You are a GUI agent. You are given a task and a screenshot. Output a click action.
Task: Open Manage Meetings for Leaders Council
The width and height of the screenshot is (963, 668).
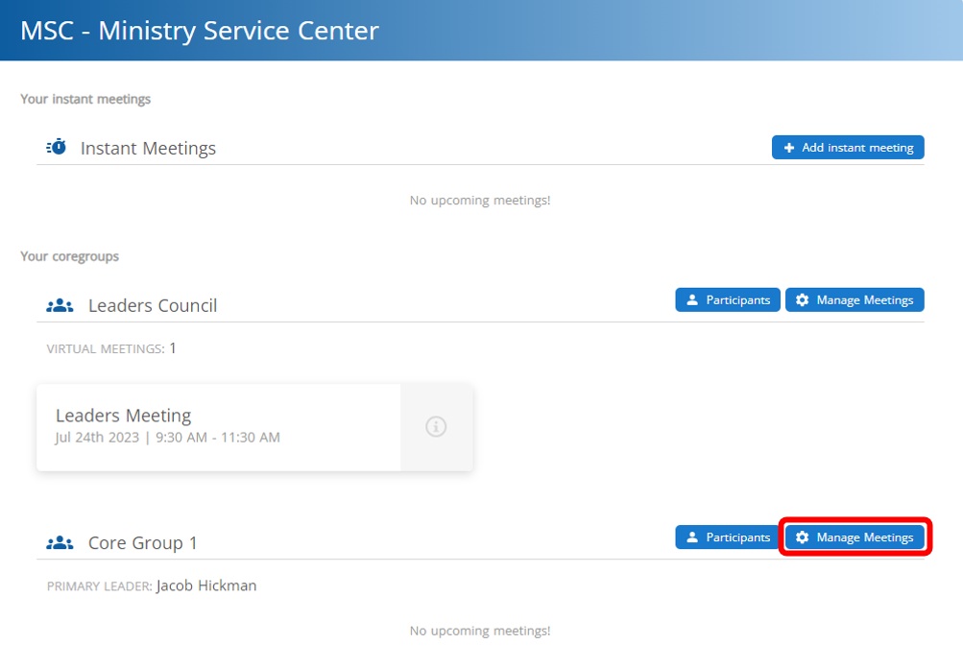[855, 300]
